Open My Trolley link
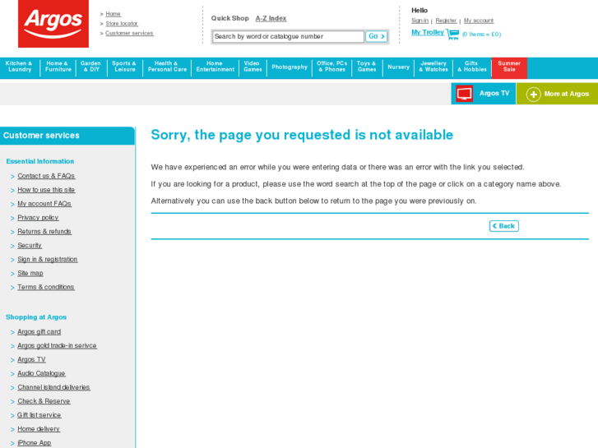 [428, 32]
